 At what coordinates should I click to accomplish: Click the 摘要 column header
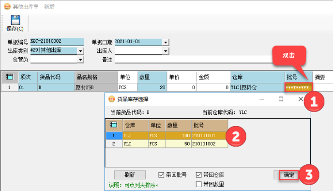click(322, 77)
